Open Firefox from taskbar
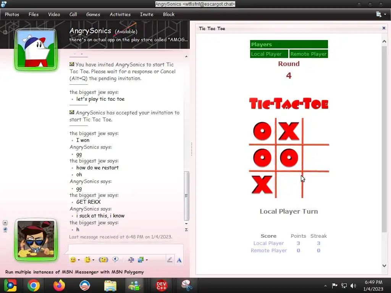The image size is (391, 293). (x=59, y=285)
